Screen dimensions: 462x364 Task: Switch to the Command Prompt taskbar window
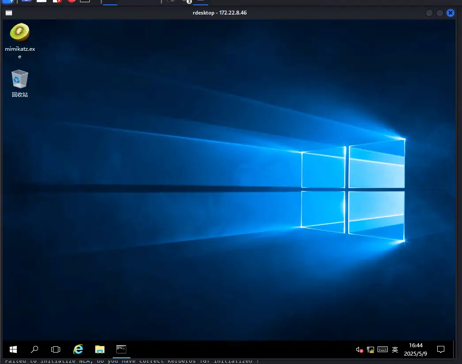point(122,349)
